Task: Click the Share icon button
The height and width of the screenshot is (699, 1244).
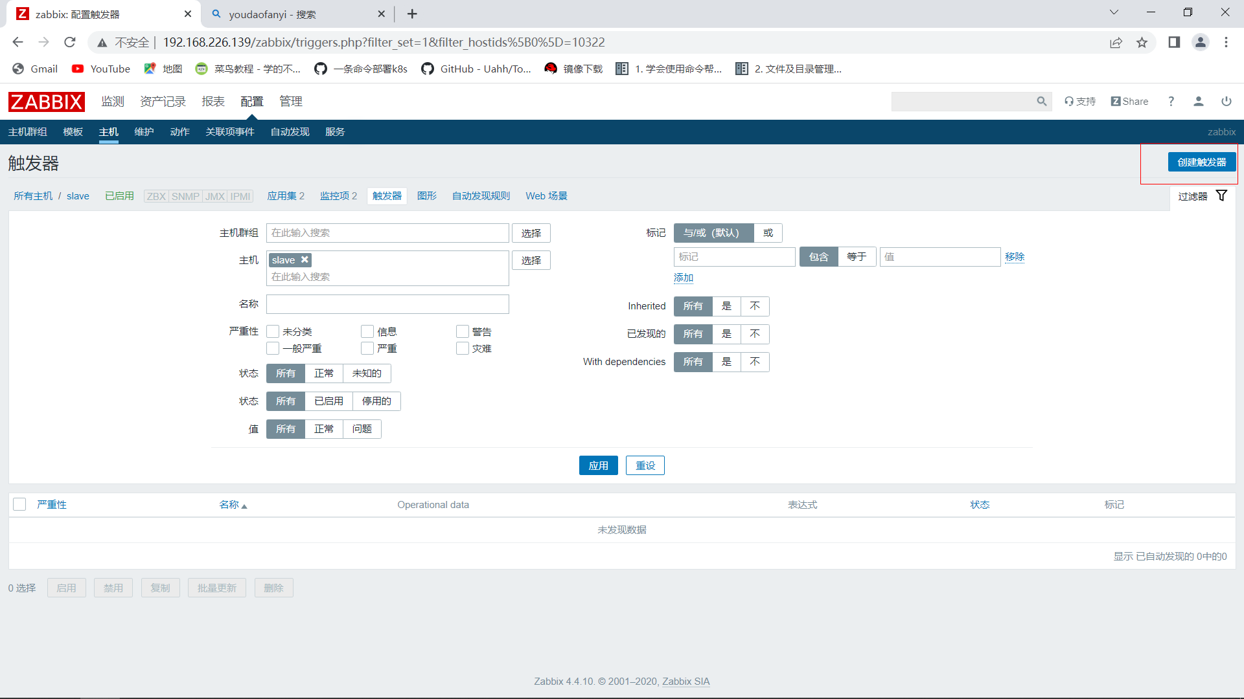Action: tap(1128, 102)
